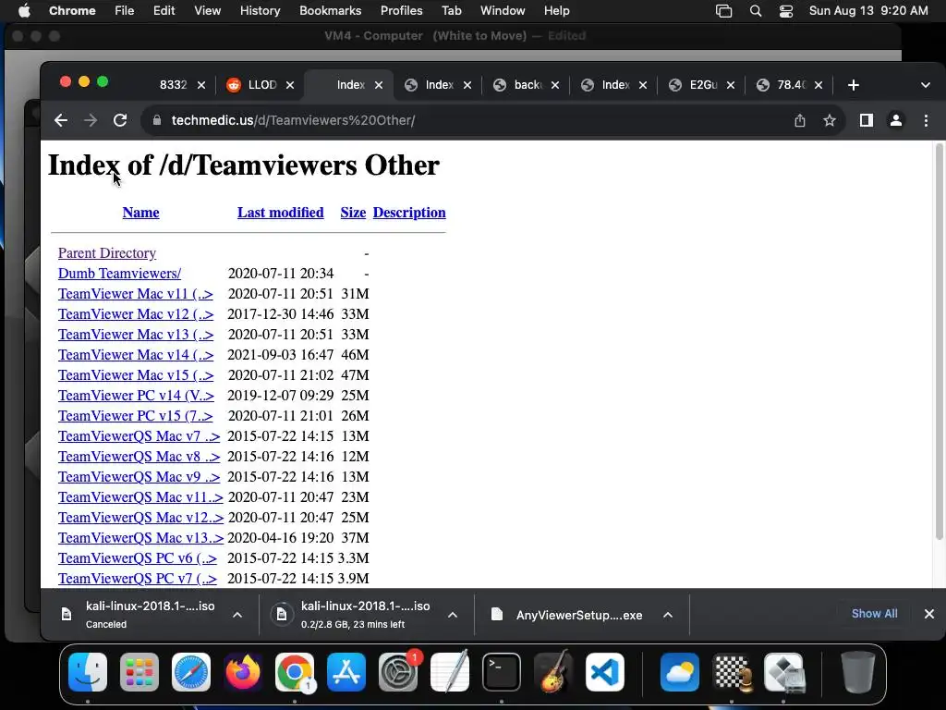Viewport: 946px width, 710px height.
Task: Open Control Center in the menu bar
Action: coord(786,11)
